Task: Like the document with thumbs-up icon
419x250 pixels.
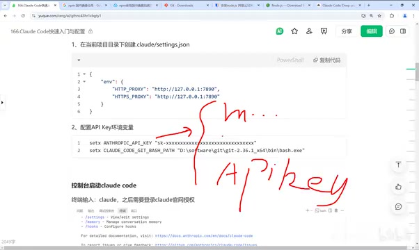Action: [398, 187]
